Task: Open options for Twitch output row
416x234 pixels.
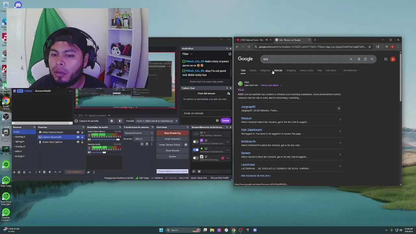Action: 228,142
